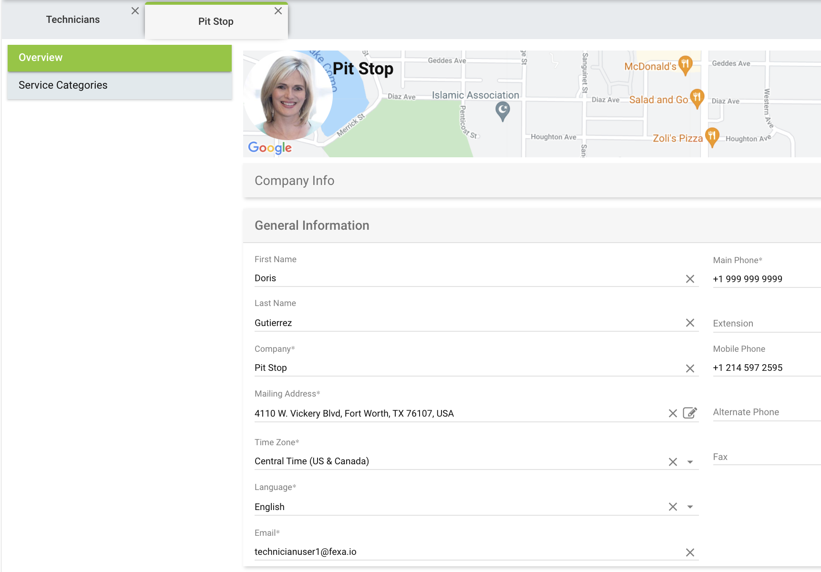This screenshot has width=821, height=572.
Task: Clear the Company field value
Action: 689,368
